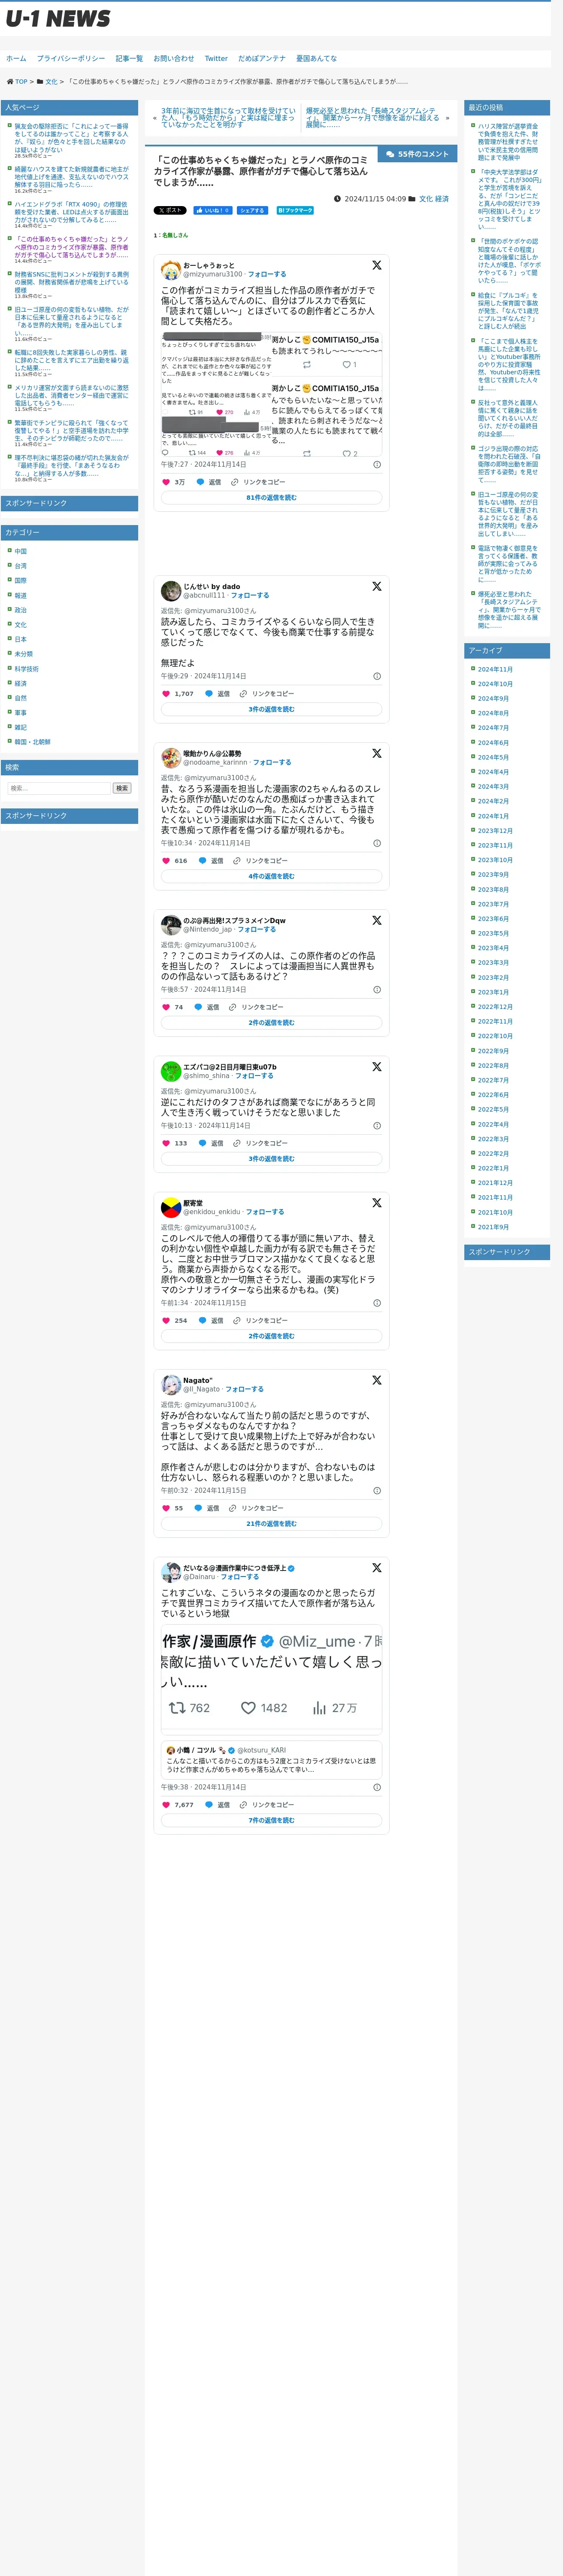563x2576 pixels.
Task: Open the quoted 小鶴/コツル tweet card
Action: tap(271, 1760)
